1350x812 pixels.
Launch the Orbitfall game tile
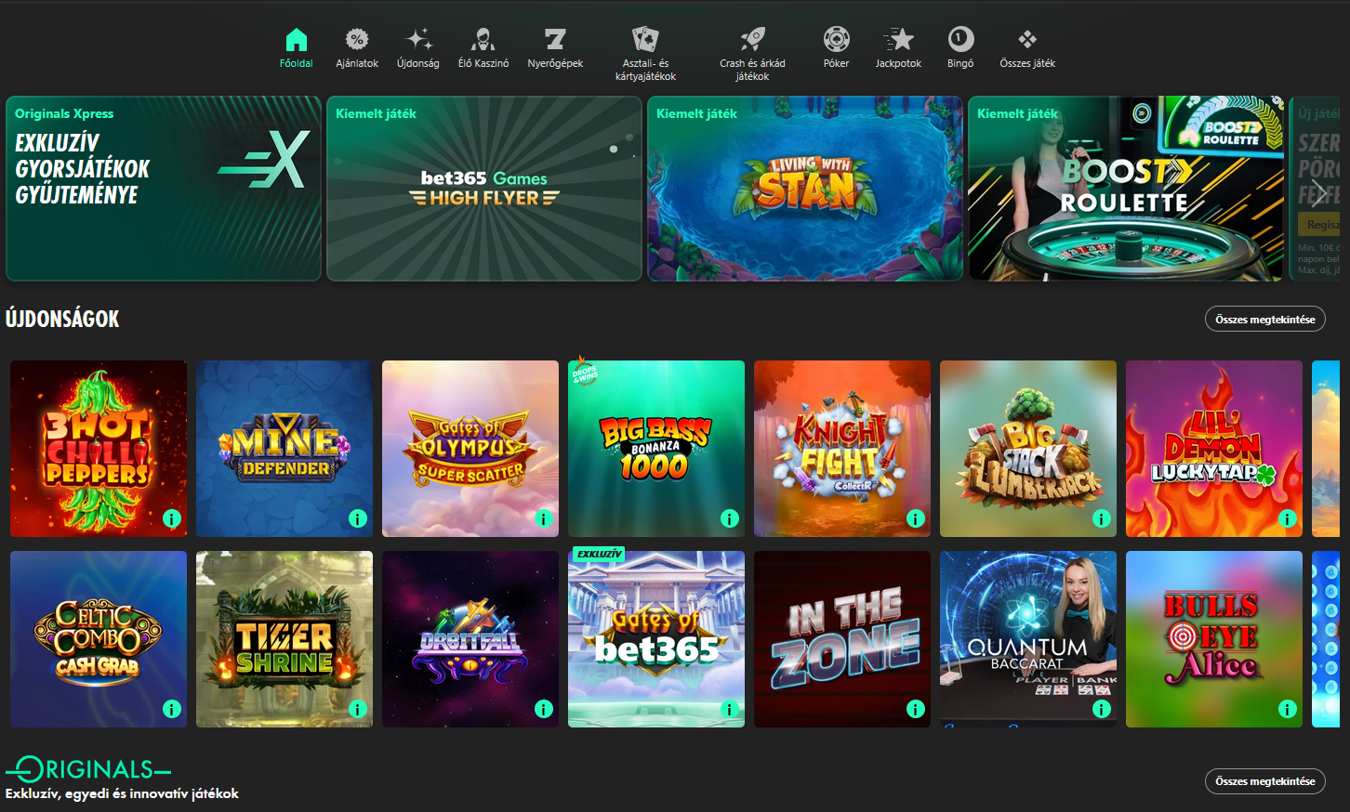tap(470, 639)
